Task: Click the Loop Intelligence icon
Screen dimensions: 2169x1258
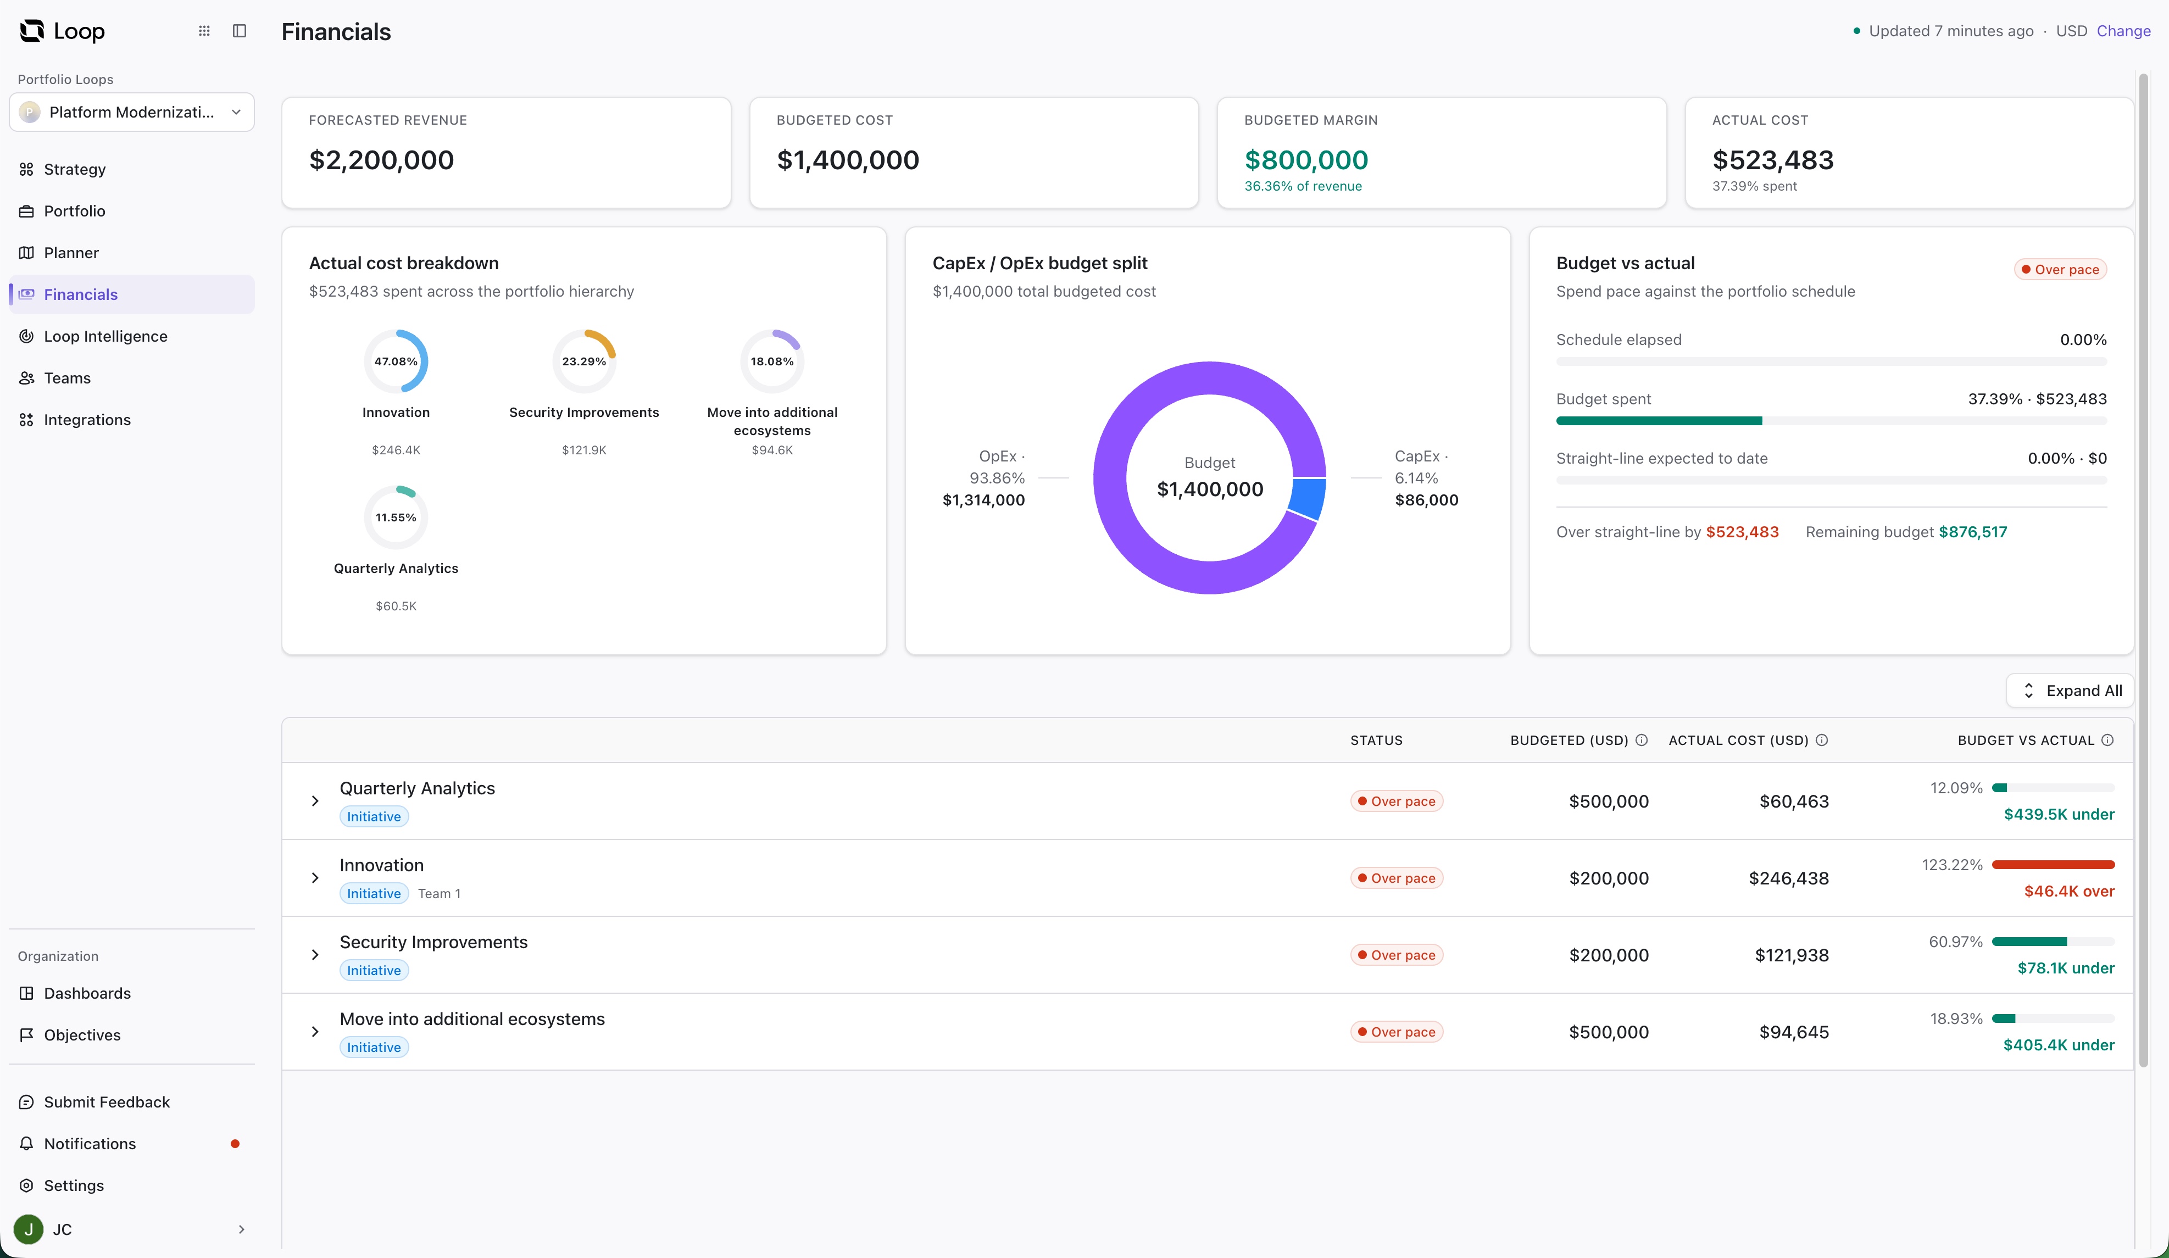Action: click(x=27, y=336)
